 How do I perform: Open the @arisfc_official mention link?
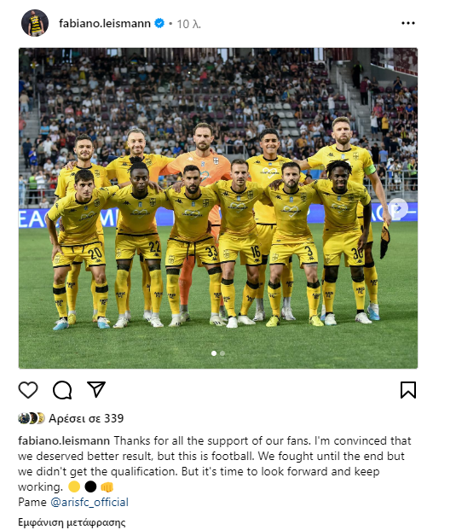click(89, 503)
